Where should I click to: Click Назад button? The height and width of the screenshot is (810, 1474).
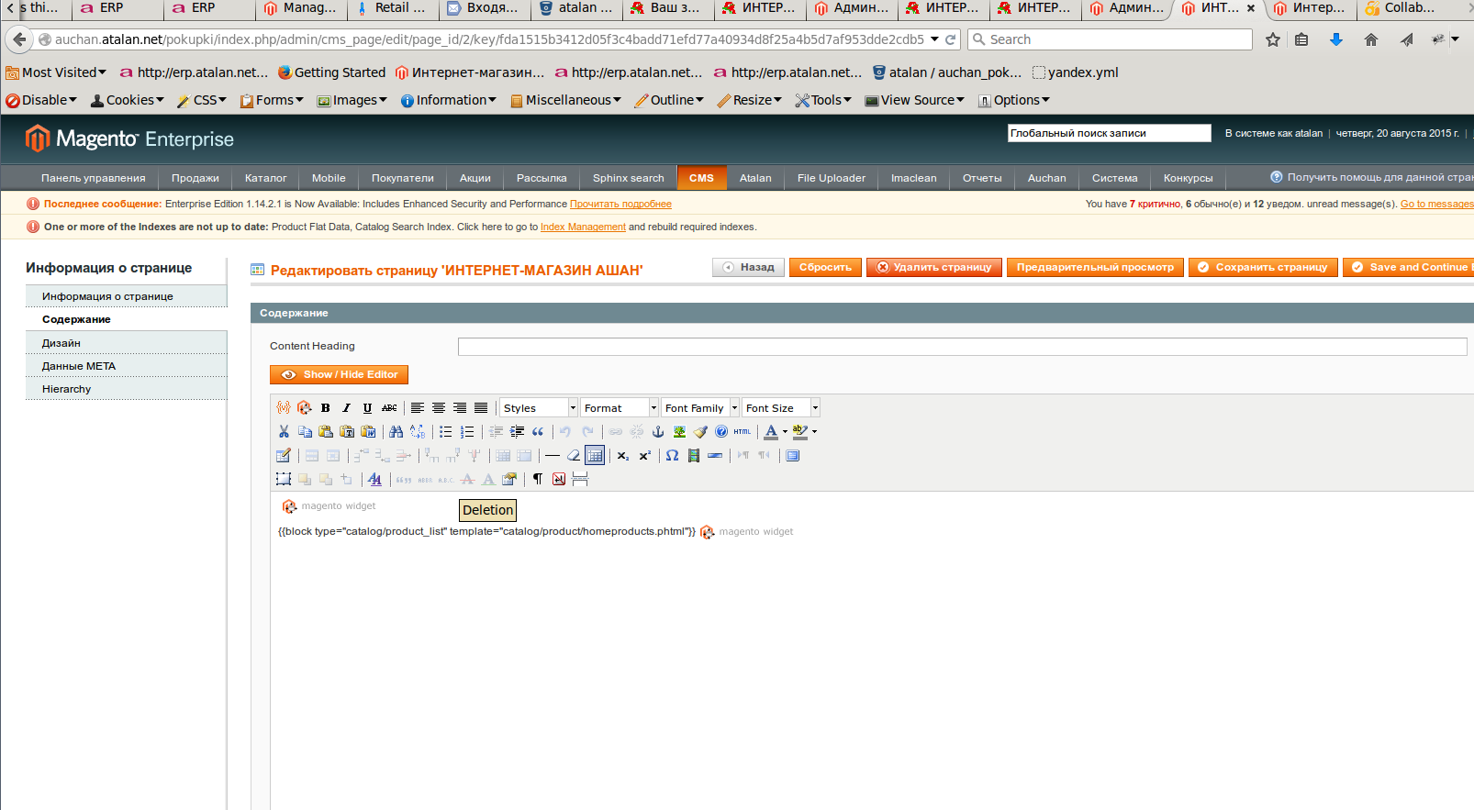point(748,267)
